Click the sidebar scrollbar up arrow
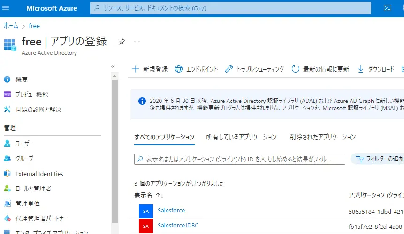The height and width of the screenshot is (234, 404). [114, 76]
